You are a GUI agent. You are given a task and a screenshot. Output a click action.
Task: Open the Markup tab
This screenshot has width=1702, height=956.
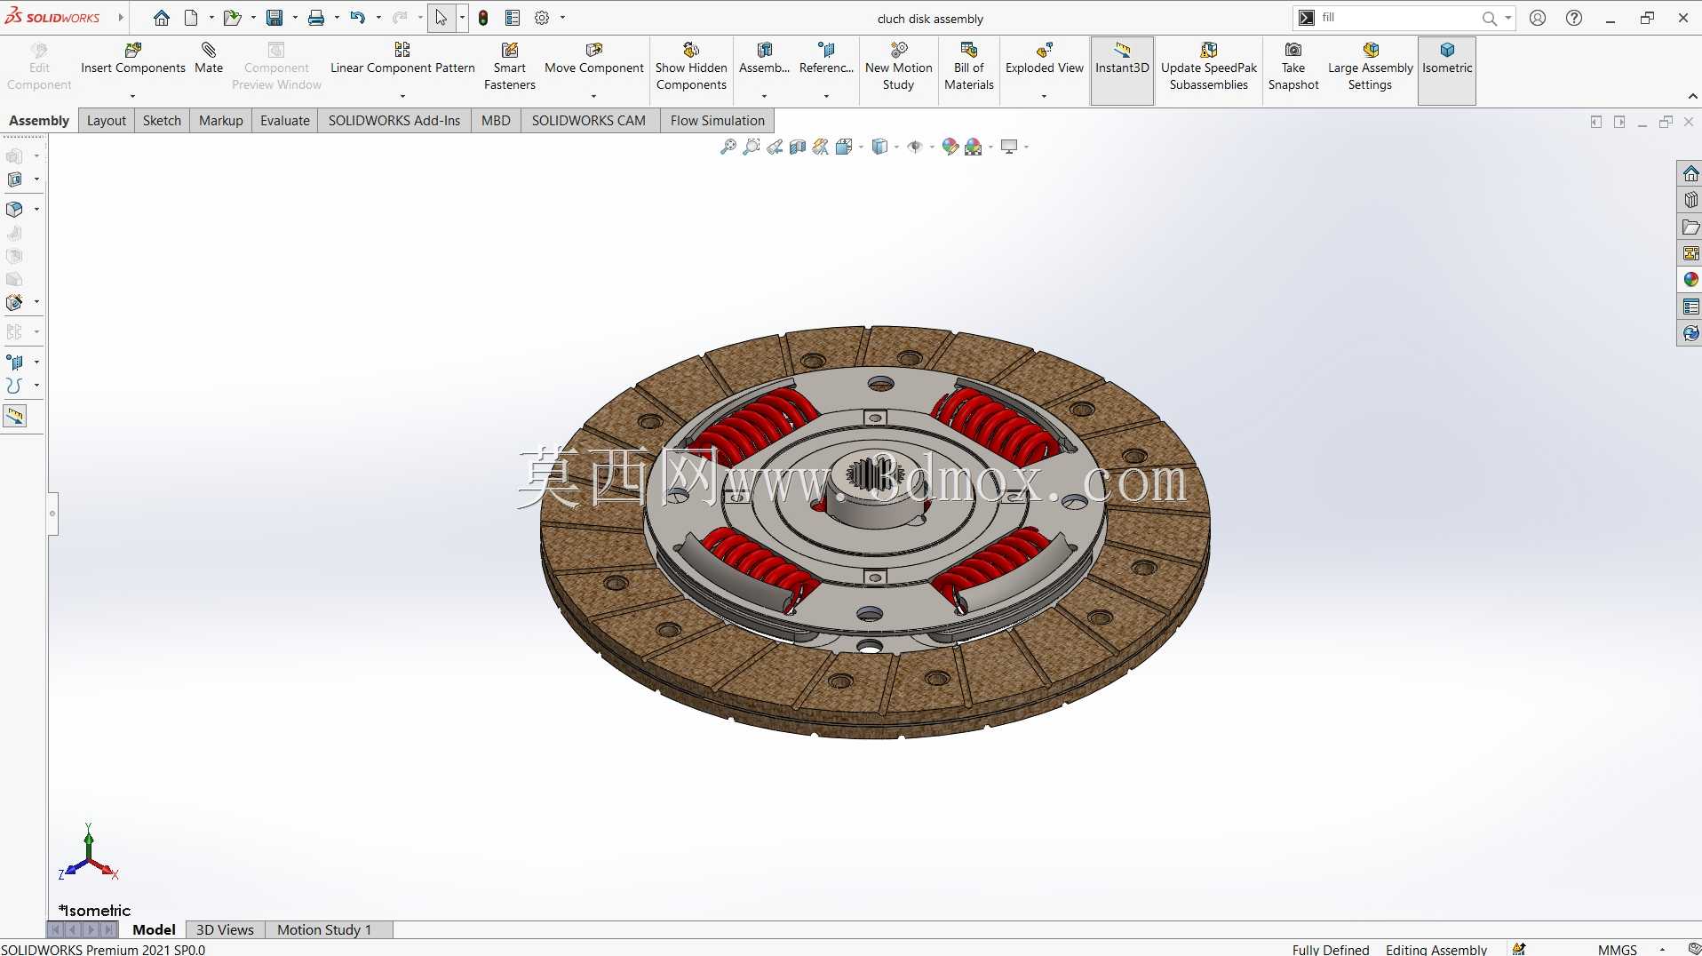click(x=220, y=120)
